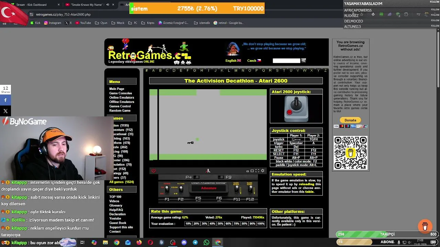
Task: Open the YouTube bookmark
Action: (x=83, y=23)
